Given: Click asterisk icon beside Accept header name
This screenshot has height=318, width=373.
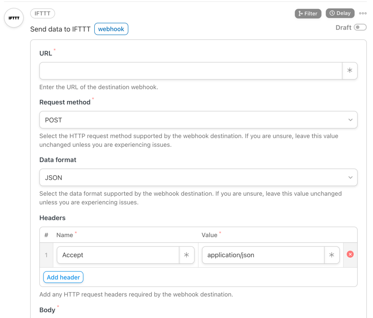Looking at the screenshot, I should coord(187,255).
